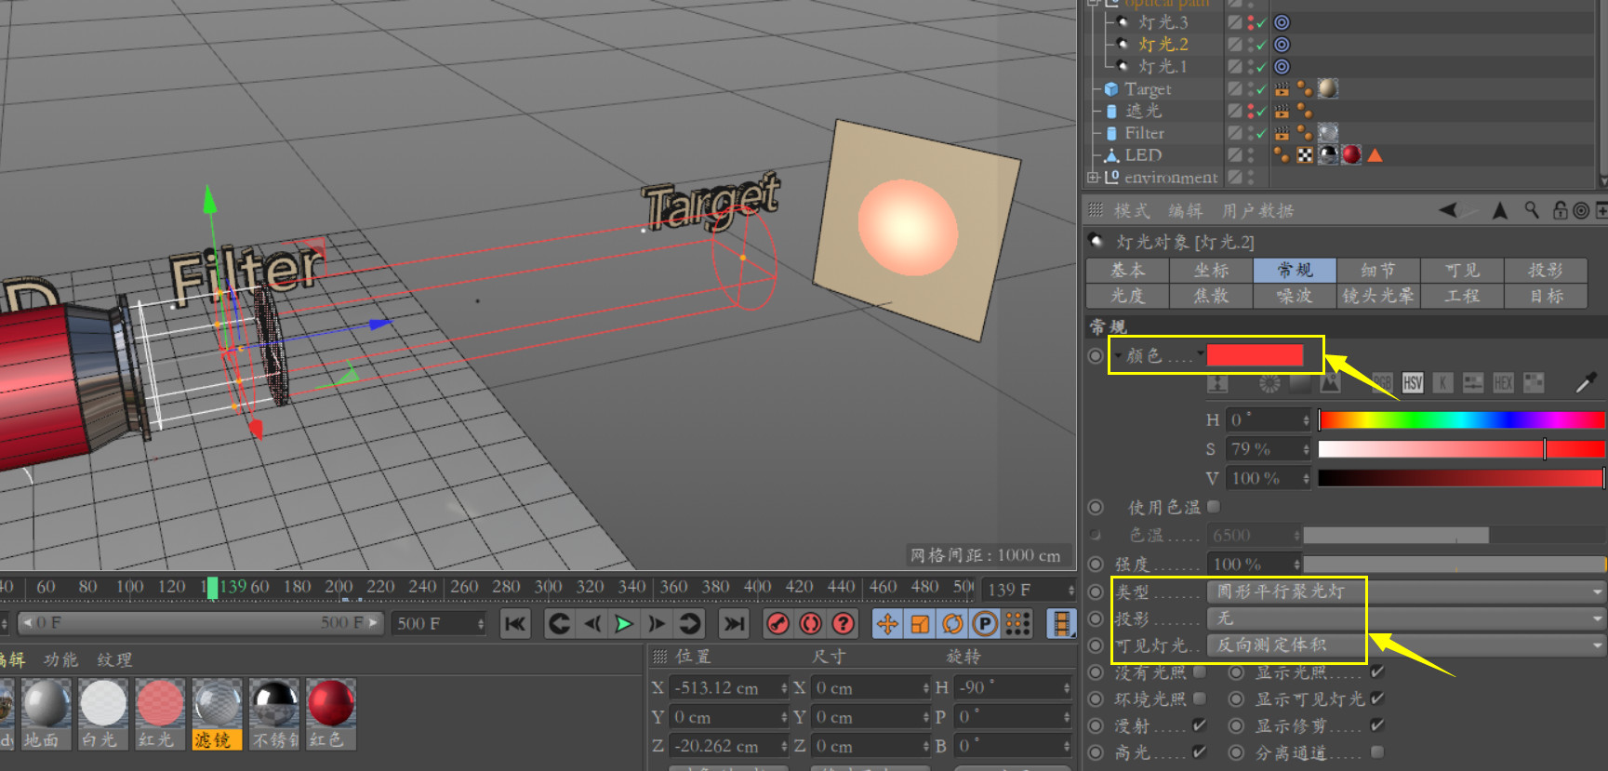Expand the environment group in object tree
The height and width of the screenshot is (771, 1608).
tap(1093, 177)
